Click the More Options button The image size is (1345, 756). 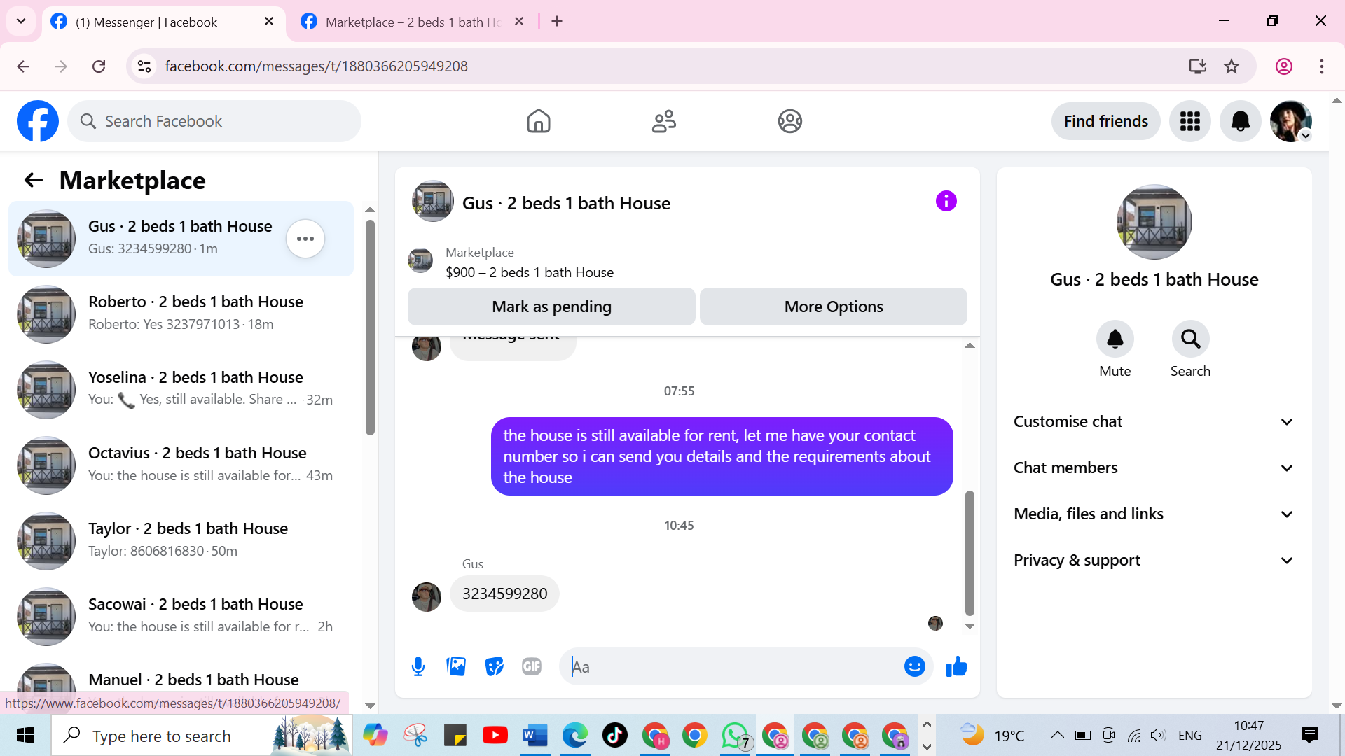[834, 307]
